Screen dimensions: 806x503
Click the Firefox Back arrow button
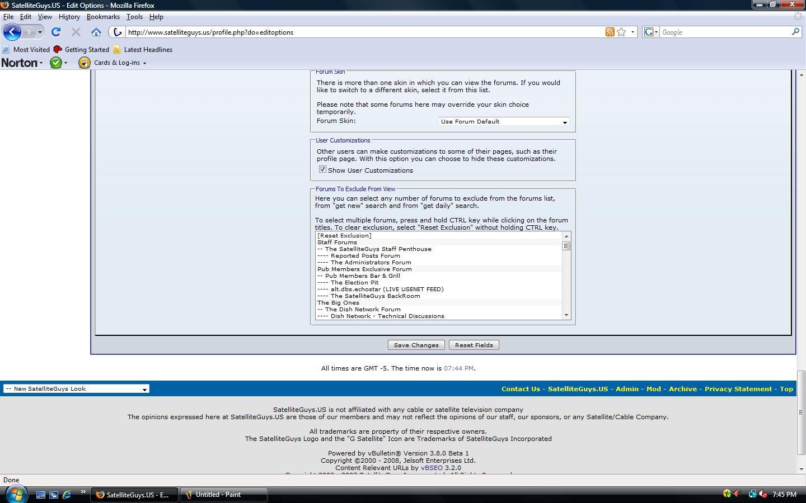(12, 32)
